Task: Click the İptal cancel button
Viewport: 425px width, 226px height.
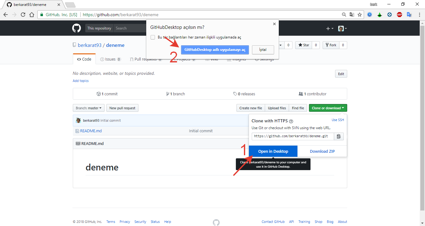Action: [263, 50]
